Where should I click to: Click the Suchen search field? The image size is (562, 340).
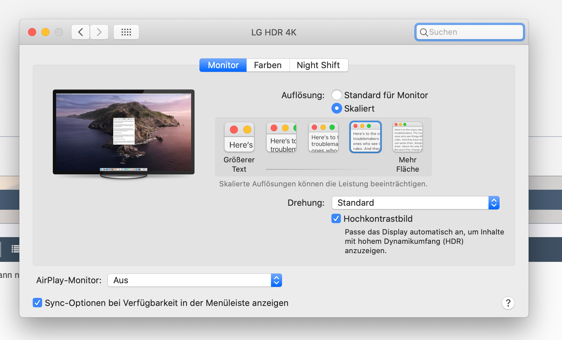coord(469,32)
